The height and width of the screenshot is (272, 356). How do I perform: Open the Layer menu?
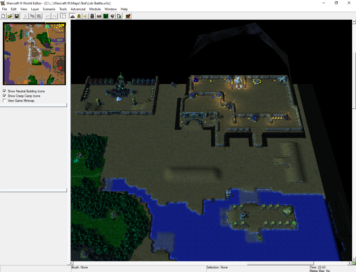pyautogui.click(x=35, y=9)
